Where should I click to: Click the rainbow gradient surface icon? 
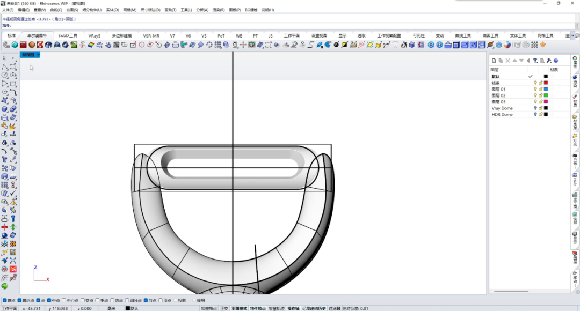(x=91, y=45)
